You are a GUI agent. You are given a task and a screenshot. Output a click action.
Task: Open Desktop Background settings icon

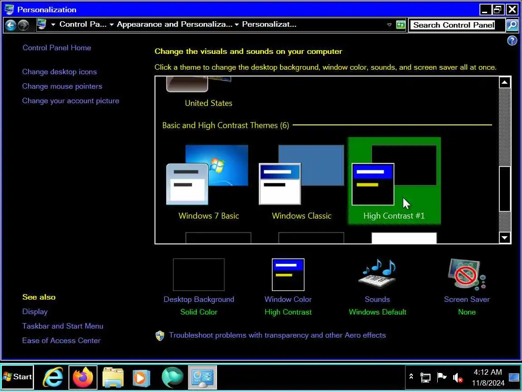coord(199,275)
